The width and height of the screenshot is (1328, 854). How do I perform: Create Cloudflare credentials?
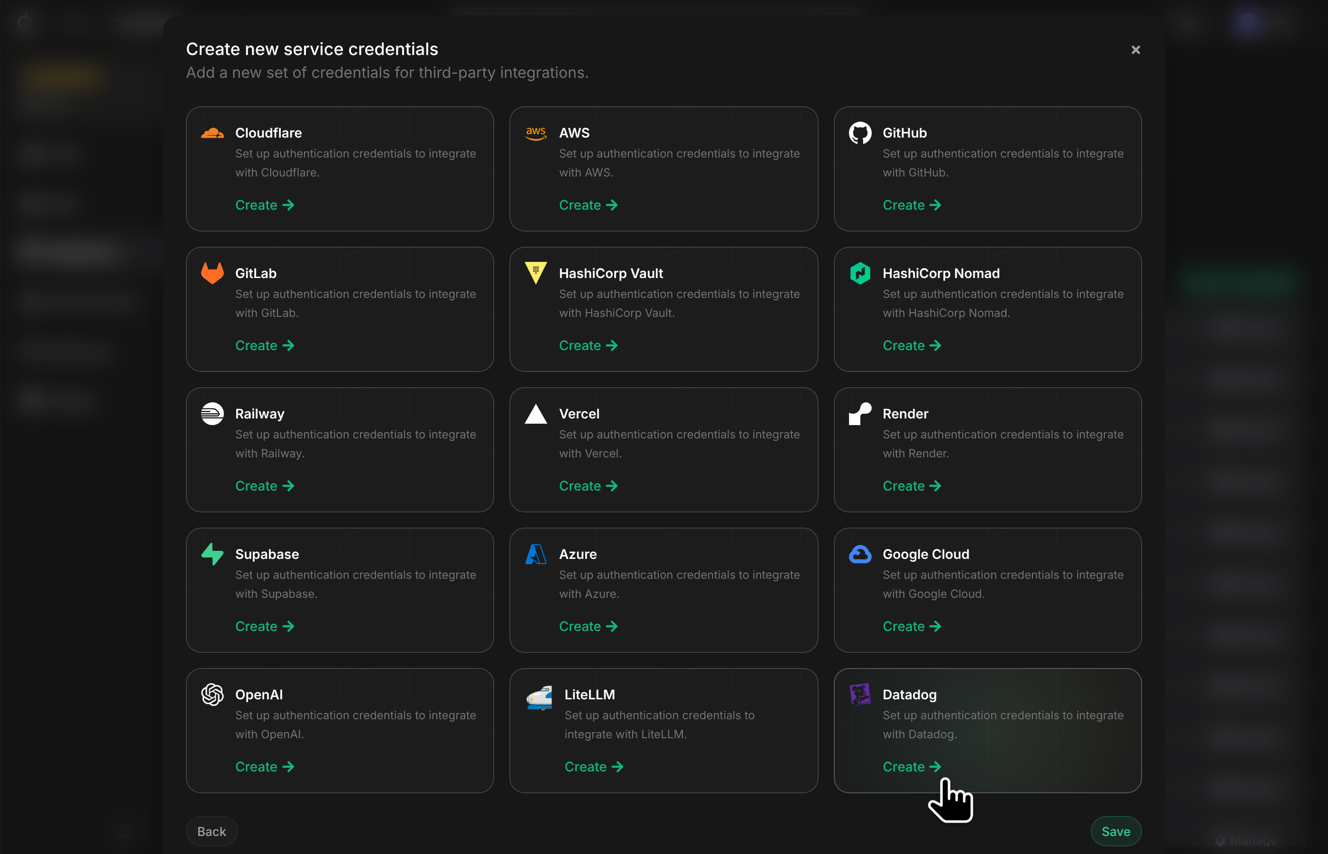264,205
